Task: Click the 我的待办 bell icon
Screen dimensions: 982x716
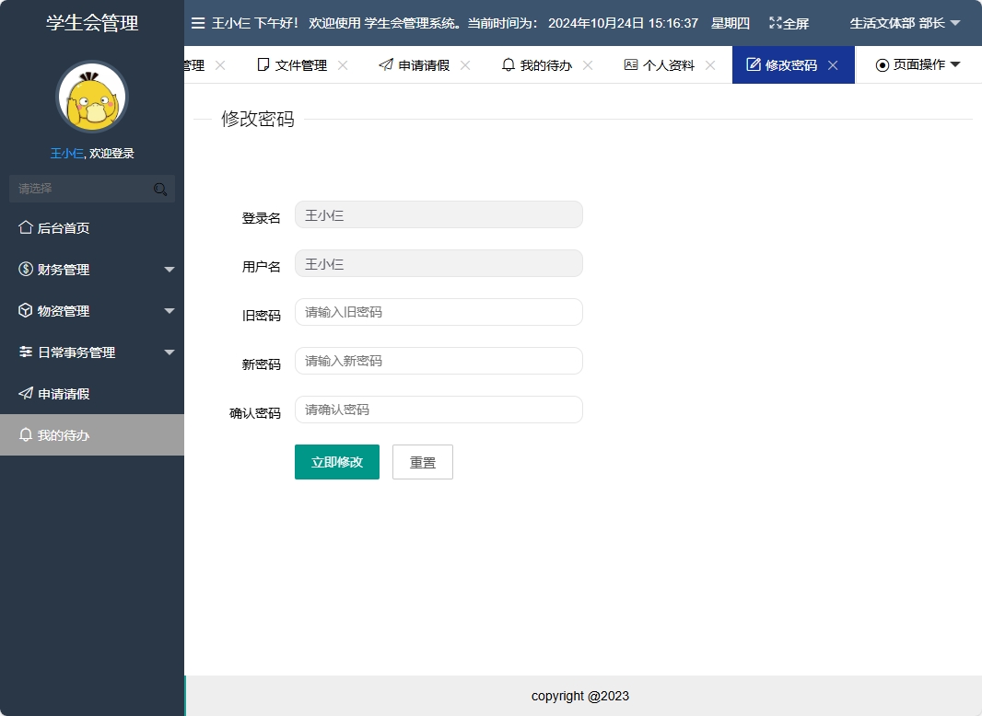Action: tap(25, 433)
